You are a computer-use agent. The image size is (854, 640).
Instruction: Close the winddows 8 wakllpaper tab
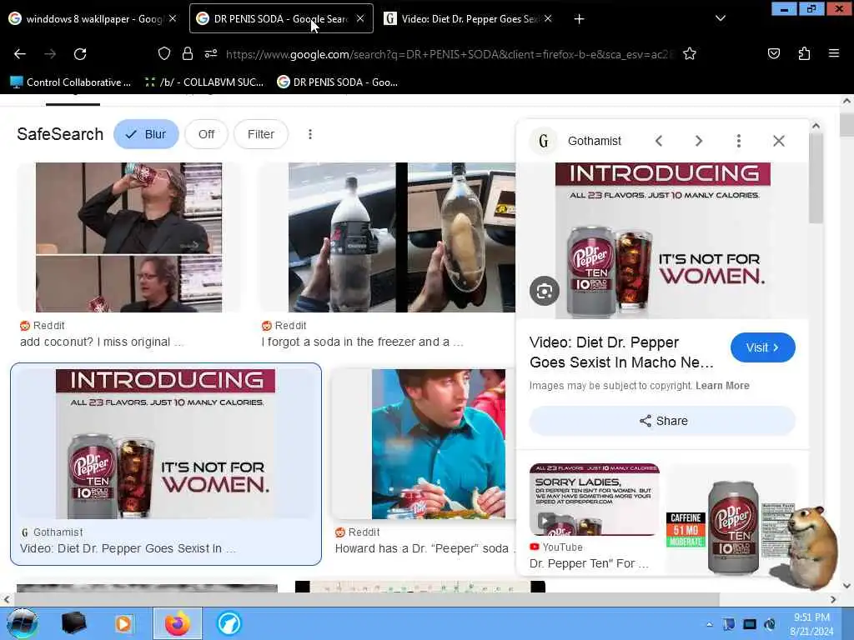click(x=173, y=18)
